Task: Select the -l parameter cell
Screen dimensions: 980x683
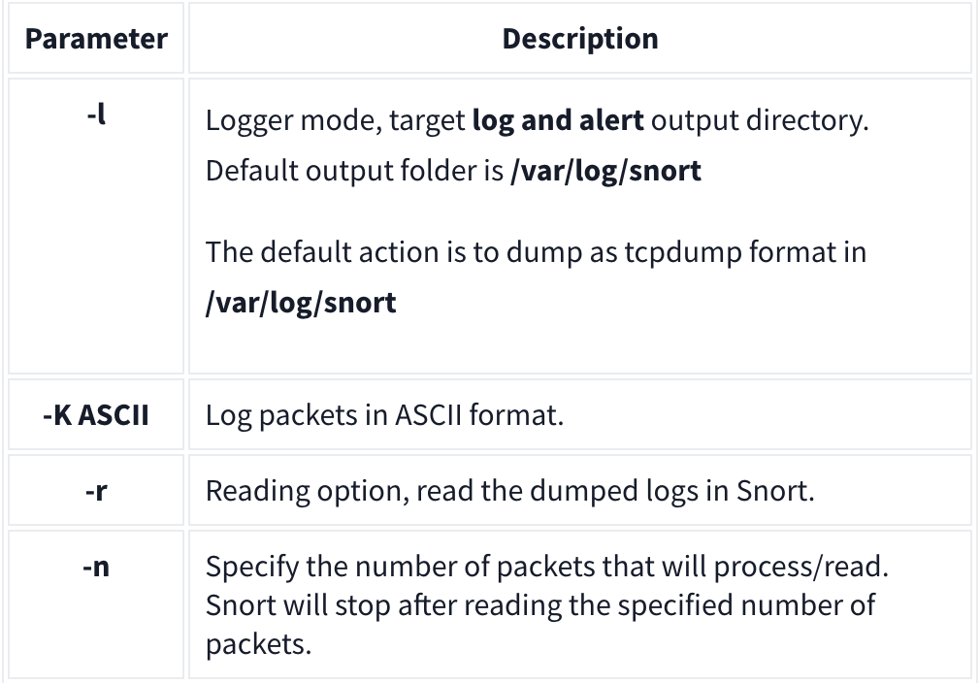Action: click(x=96, y=226)
